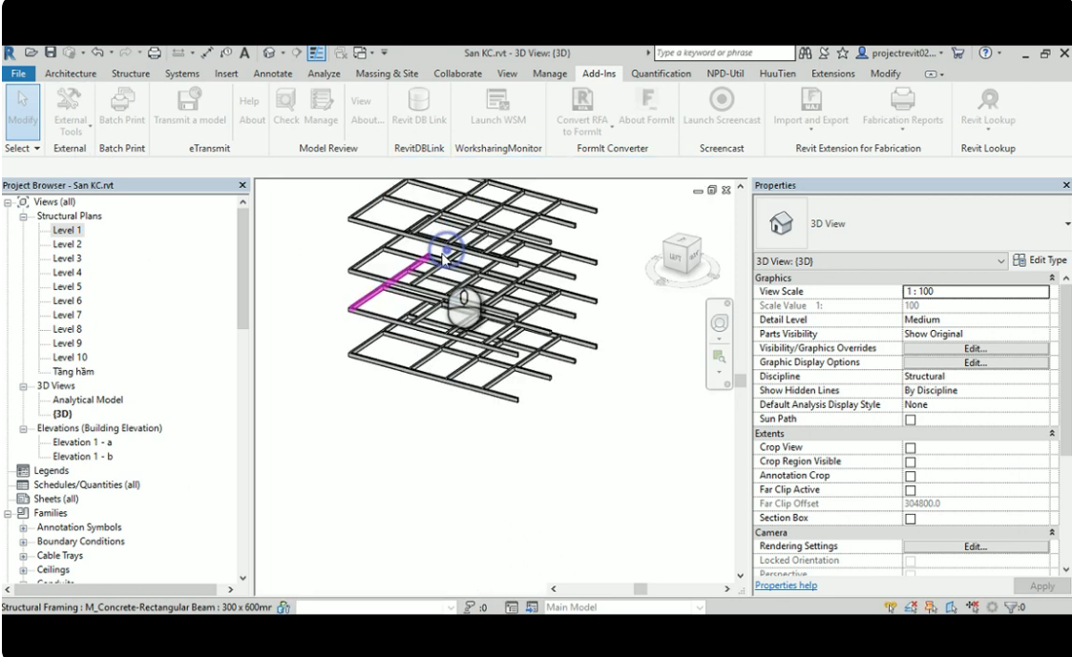Collapse the Views (all) tree node

coord(8,202)
